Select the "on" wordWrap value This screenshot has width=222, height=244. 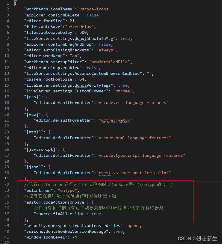point(75,56)
